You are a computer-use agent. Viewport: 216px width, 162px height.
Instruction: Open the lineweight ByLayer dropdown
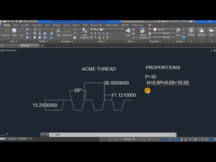point(163,33)
